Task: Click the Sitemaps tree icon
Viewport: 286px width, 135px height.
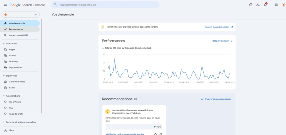Action: 5,62
